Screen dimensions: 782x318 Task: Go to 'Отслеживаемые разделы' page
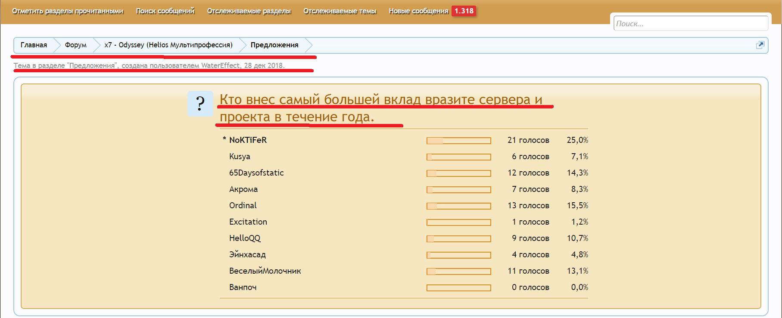249,11
